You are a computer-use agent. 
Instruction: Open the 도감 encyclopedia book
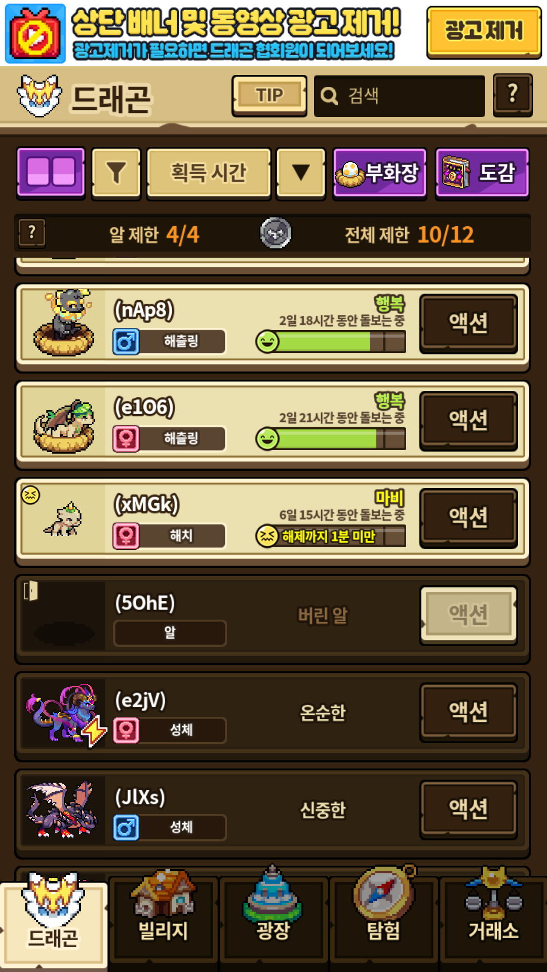coord(482,173)
